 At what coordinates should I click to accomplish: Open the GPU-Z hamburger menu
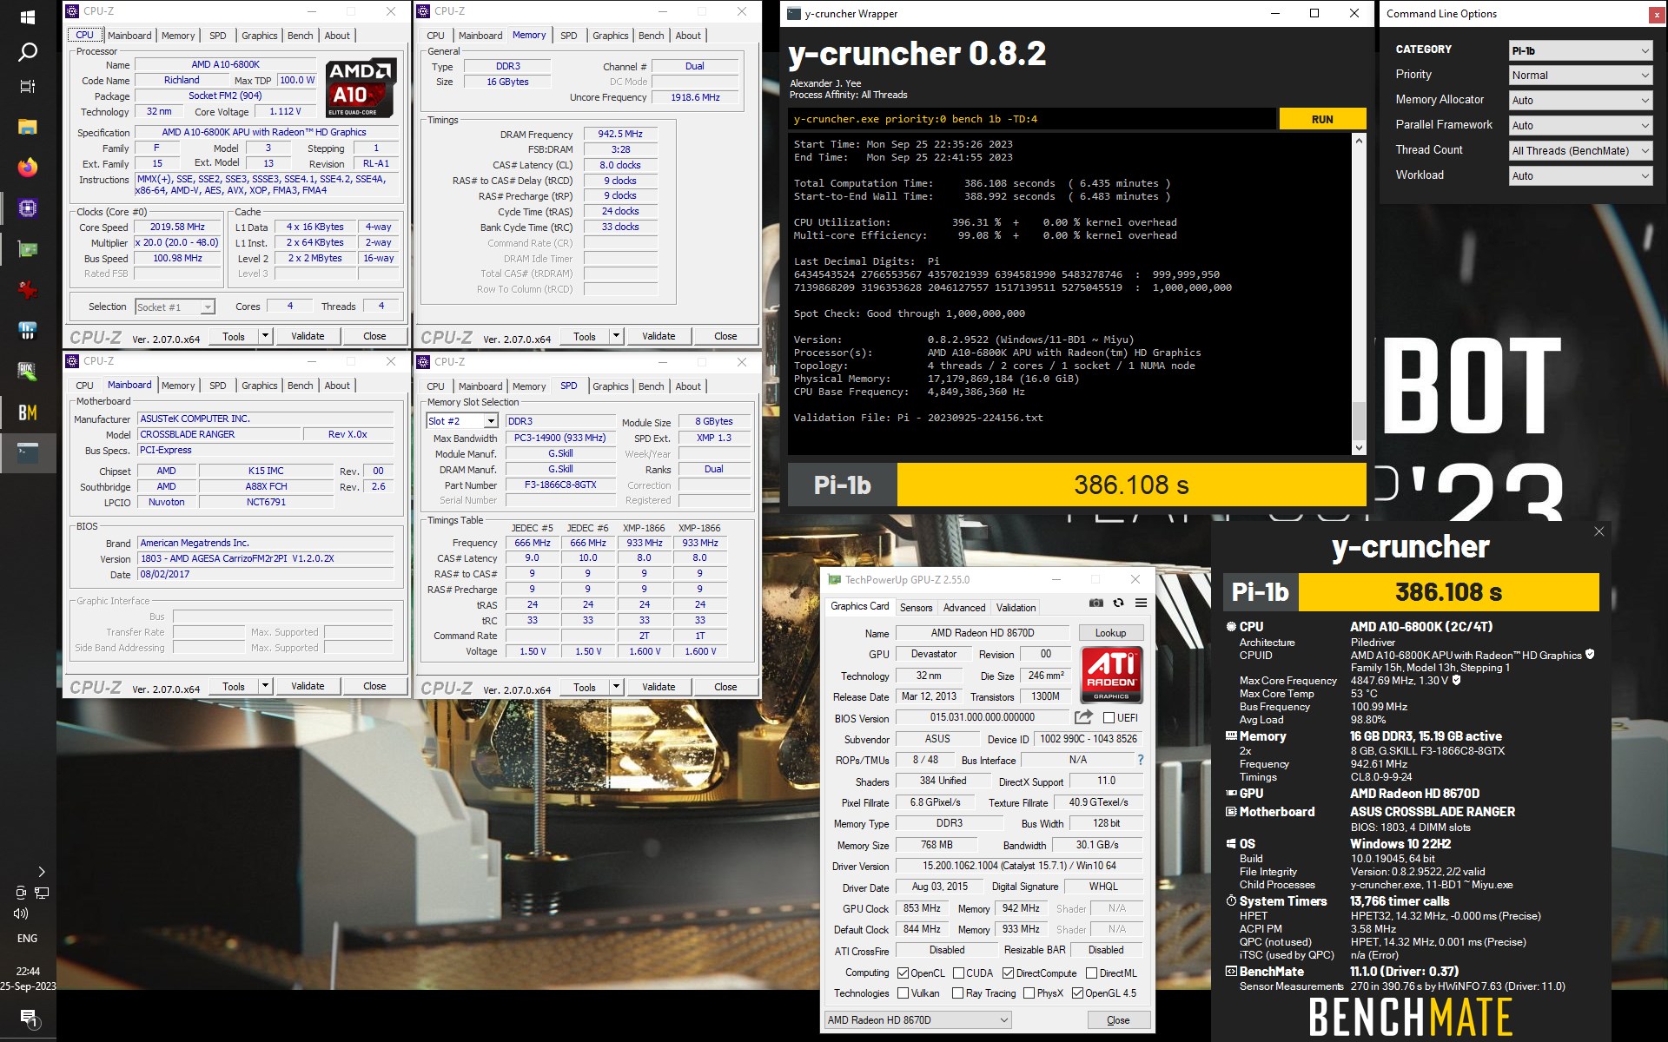(x=1141, y=603)
